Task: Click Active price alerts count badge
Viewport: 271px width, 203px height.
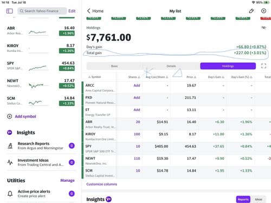Action: coord(72,194)
